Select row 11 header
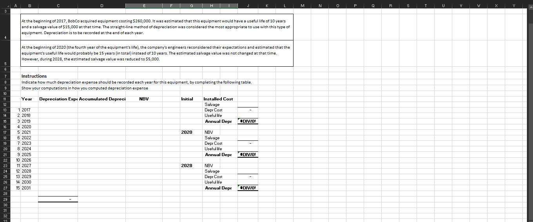The width and height of the screenshot is (533, 222). pos(5,99)
